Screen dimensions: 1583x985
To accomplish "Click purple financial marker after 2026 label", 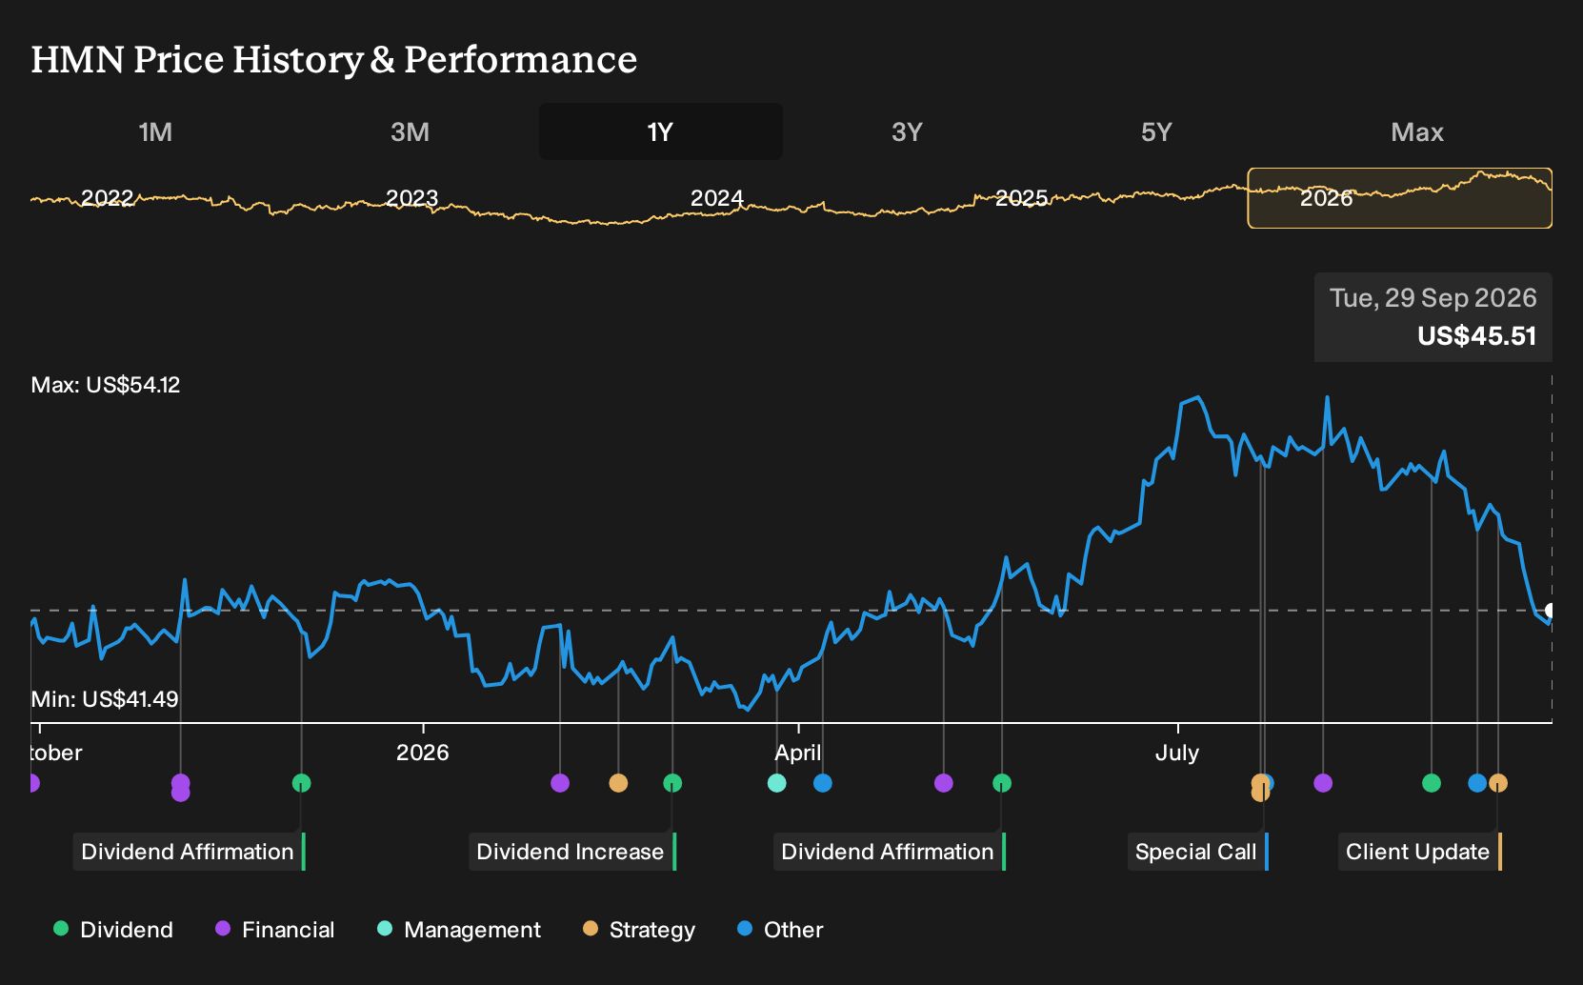I will pos(560,783).
